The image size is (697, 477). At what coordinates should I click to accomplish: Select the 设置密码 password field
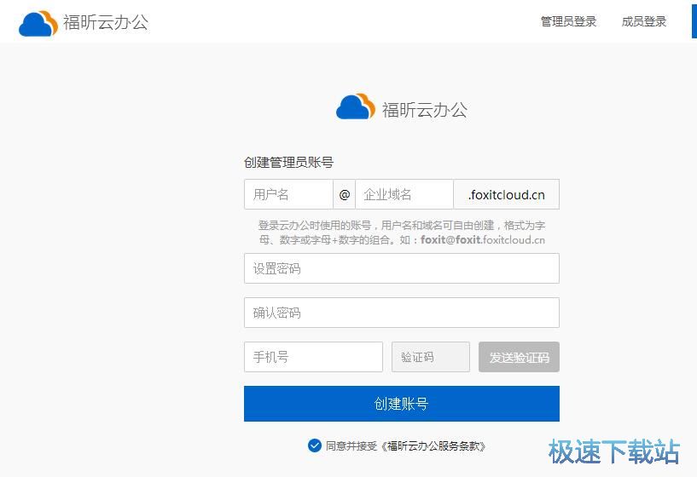401,268
